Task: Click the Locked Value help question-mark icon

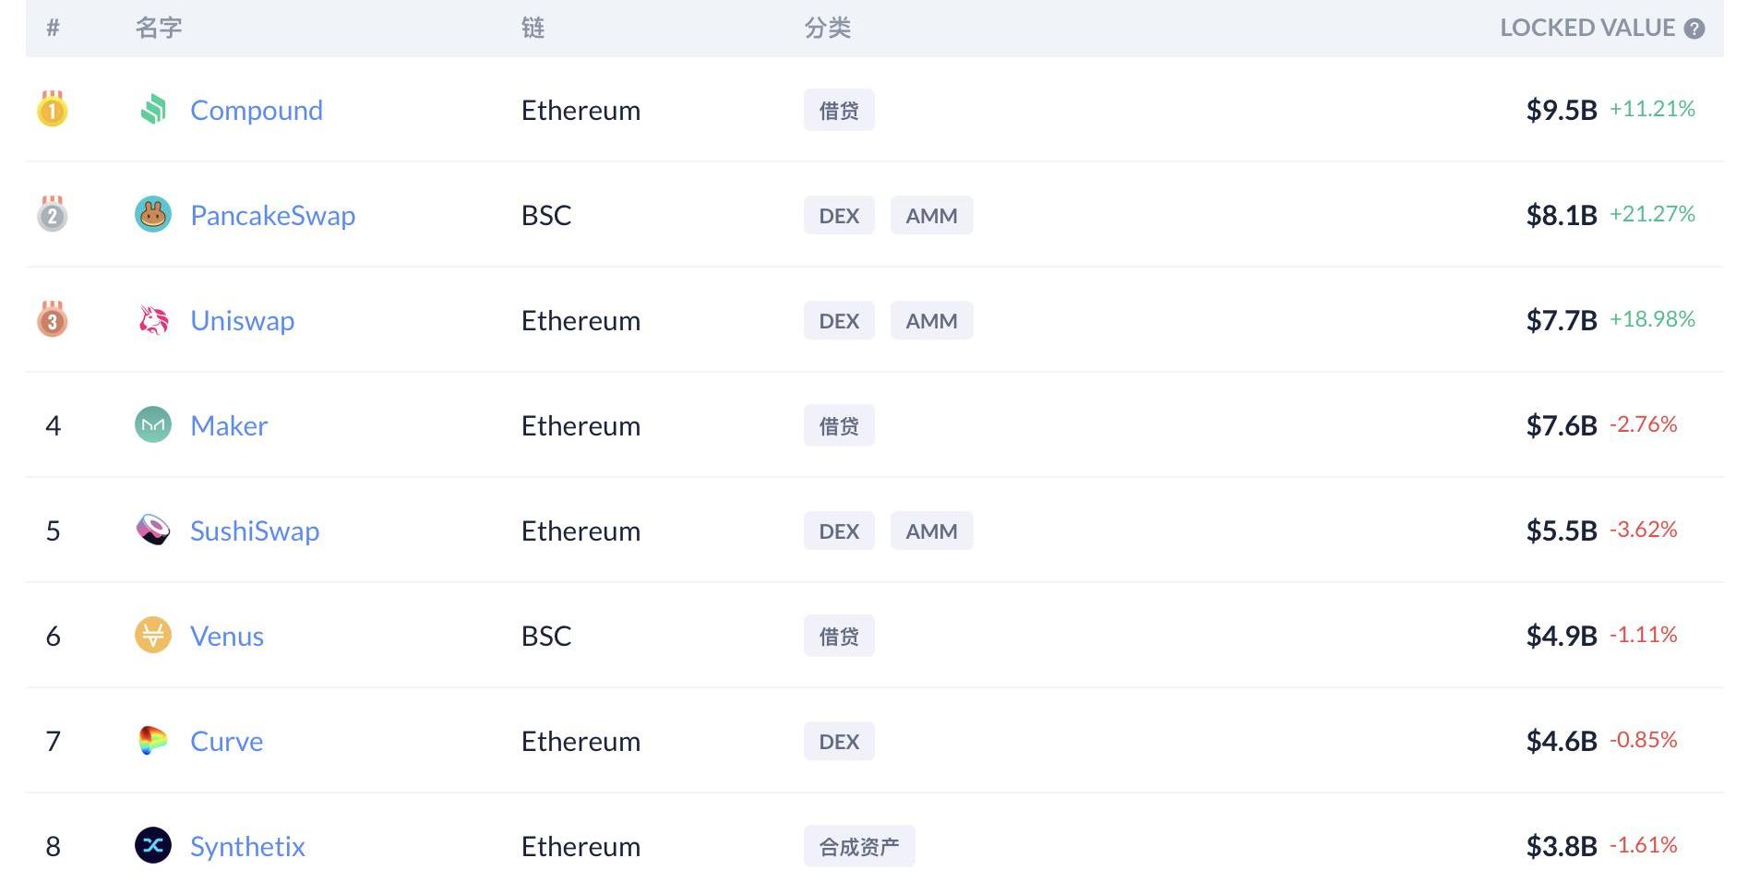Action: pos(1694,29)
